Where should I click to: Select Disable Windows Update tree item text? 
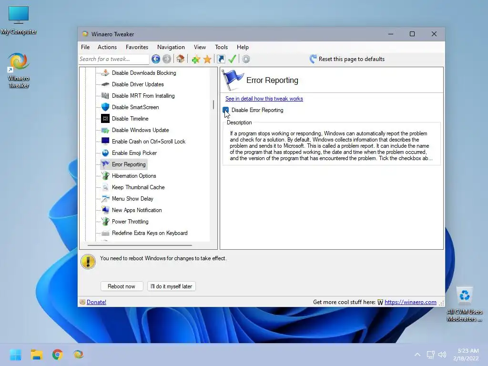(141, 130)
